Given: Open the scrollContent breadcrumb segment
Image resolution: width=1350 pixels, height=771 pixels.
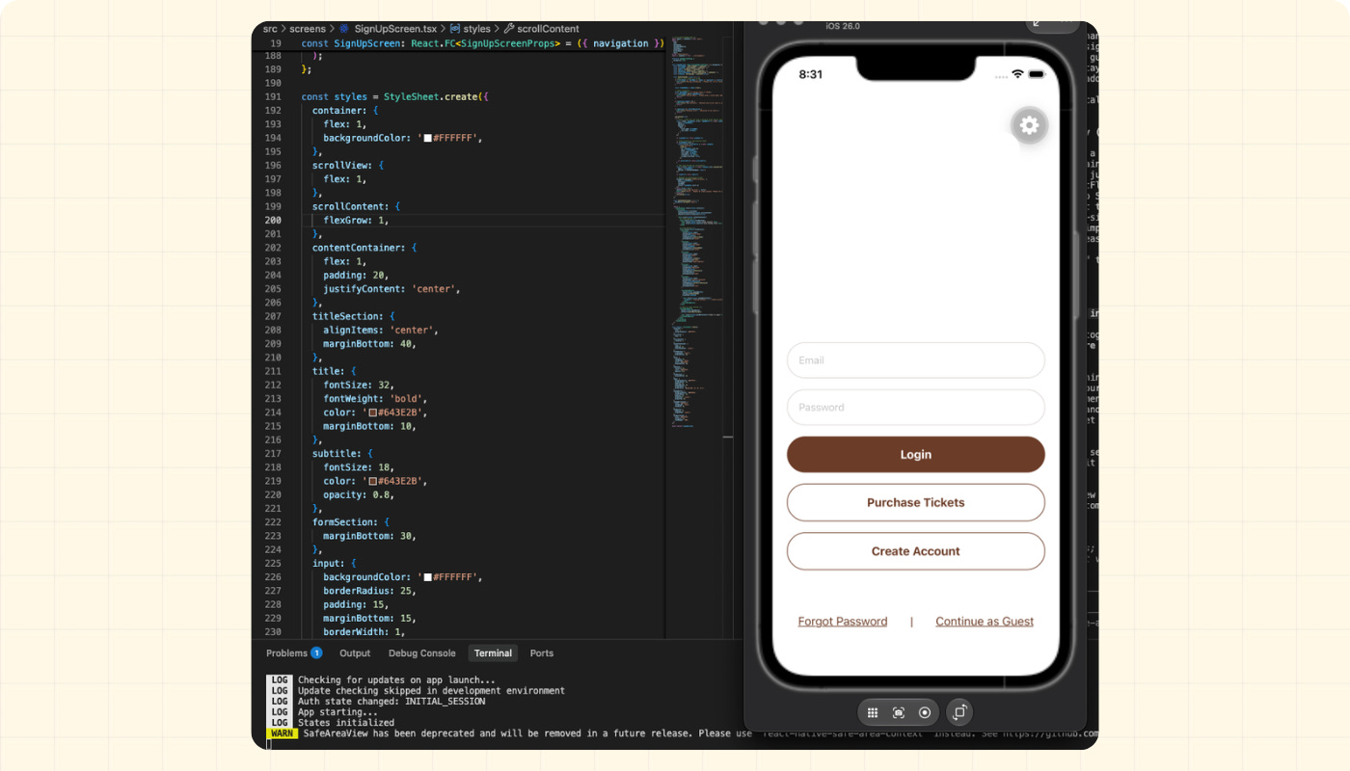Looking at the screenshot, I should click(548, 29).
